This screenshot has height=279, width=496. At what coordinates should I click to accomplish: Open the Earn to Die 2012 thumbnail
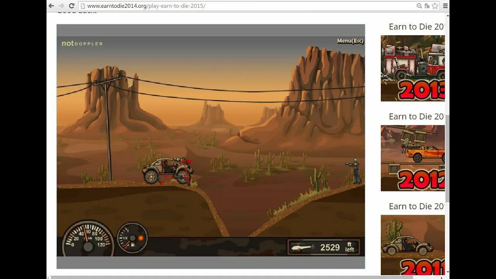click(x=413, y=158)
